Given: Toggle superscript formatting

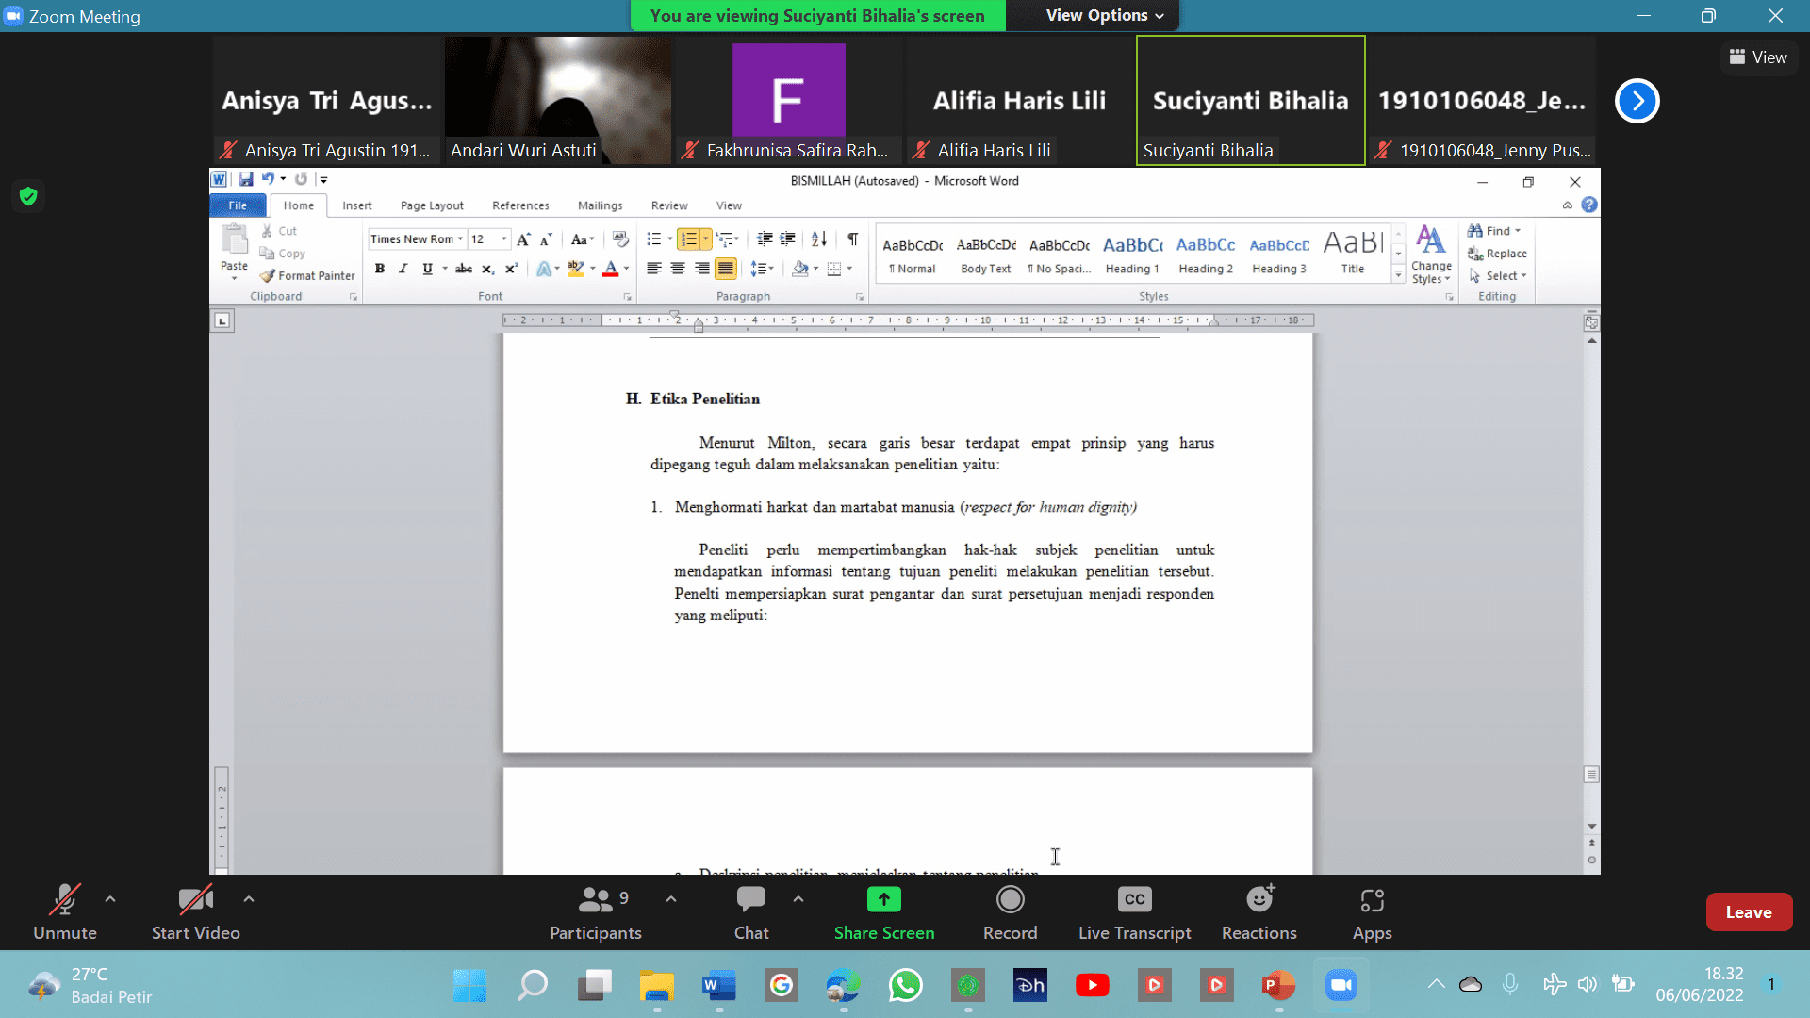Looking at the screenshot, I should [511, 269].
